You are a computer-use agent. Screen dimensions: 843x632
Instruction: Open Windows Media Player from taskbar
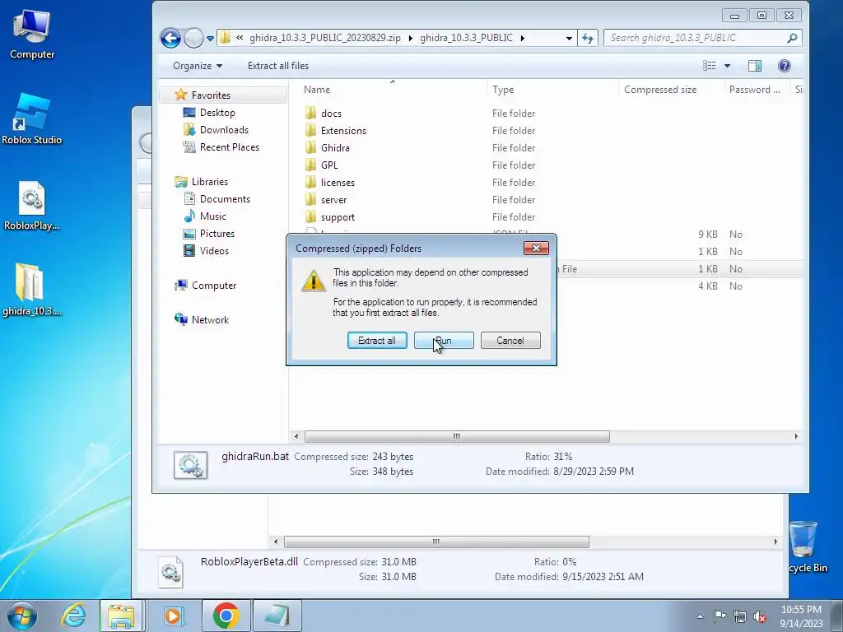173,616
